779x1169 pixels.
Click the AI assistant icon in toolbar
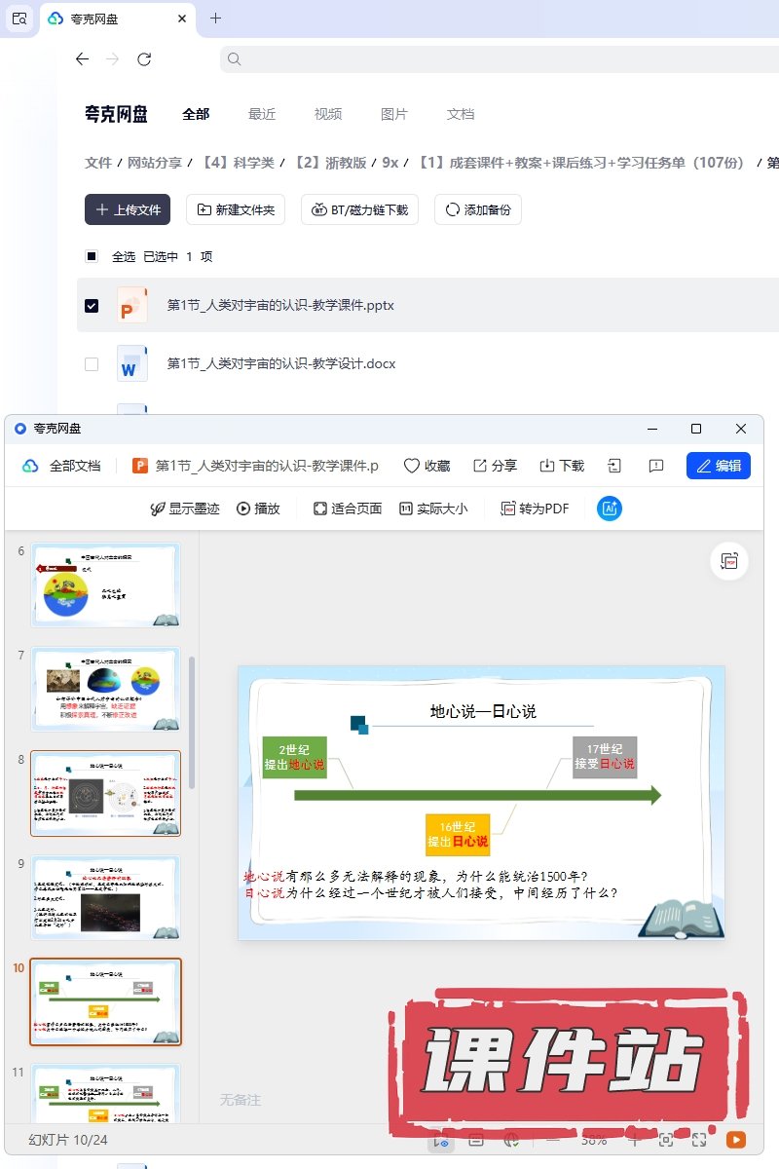click(x=609, y=509)
